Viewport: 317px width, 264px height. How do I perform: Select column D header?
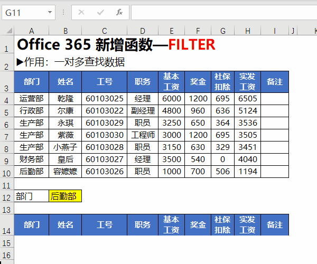pyautogui.click(x=143, y=31)
